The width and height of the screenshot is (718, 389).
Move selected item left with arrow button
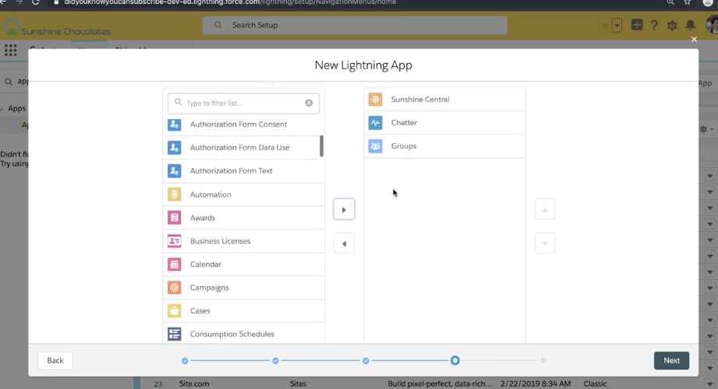pyautogui.click(x=344, y=244)
